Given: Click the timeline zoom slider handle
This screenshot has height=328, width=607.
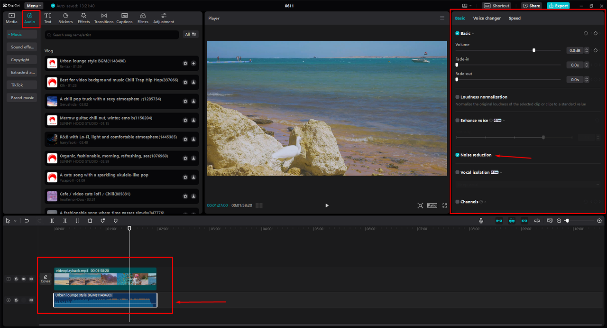Looking at the screenshot, I should point(567,221).
